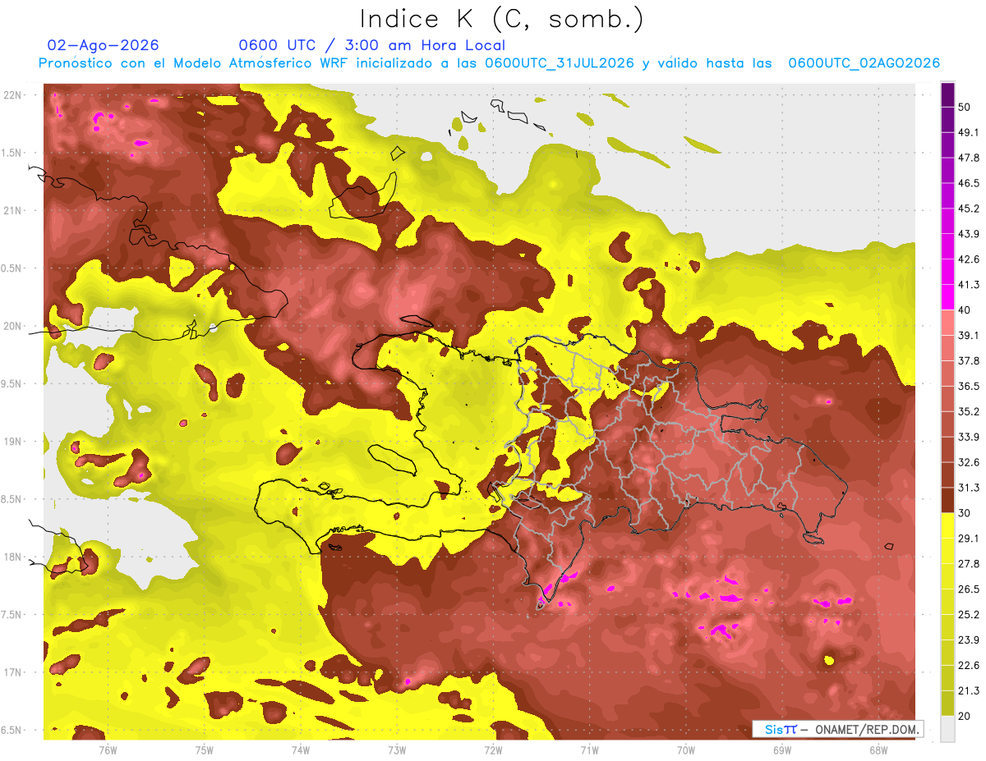The height and width of the screenshot is (761, 986).
Task: Click the color scale value "33.9"
Action: point(969,437)
